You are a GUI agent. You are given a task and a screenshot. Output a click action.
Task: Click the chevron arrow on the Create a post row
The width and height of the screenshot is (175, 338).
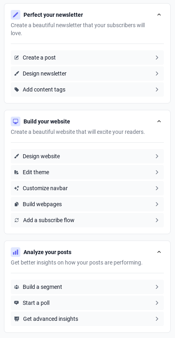pos(157,58)
